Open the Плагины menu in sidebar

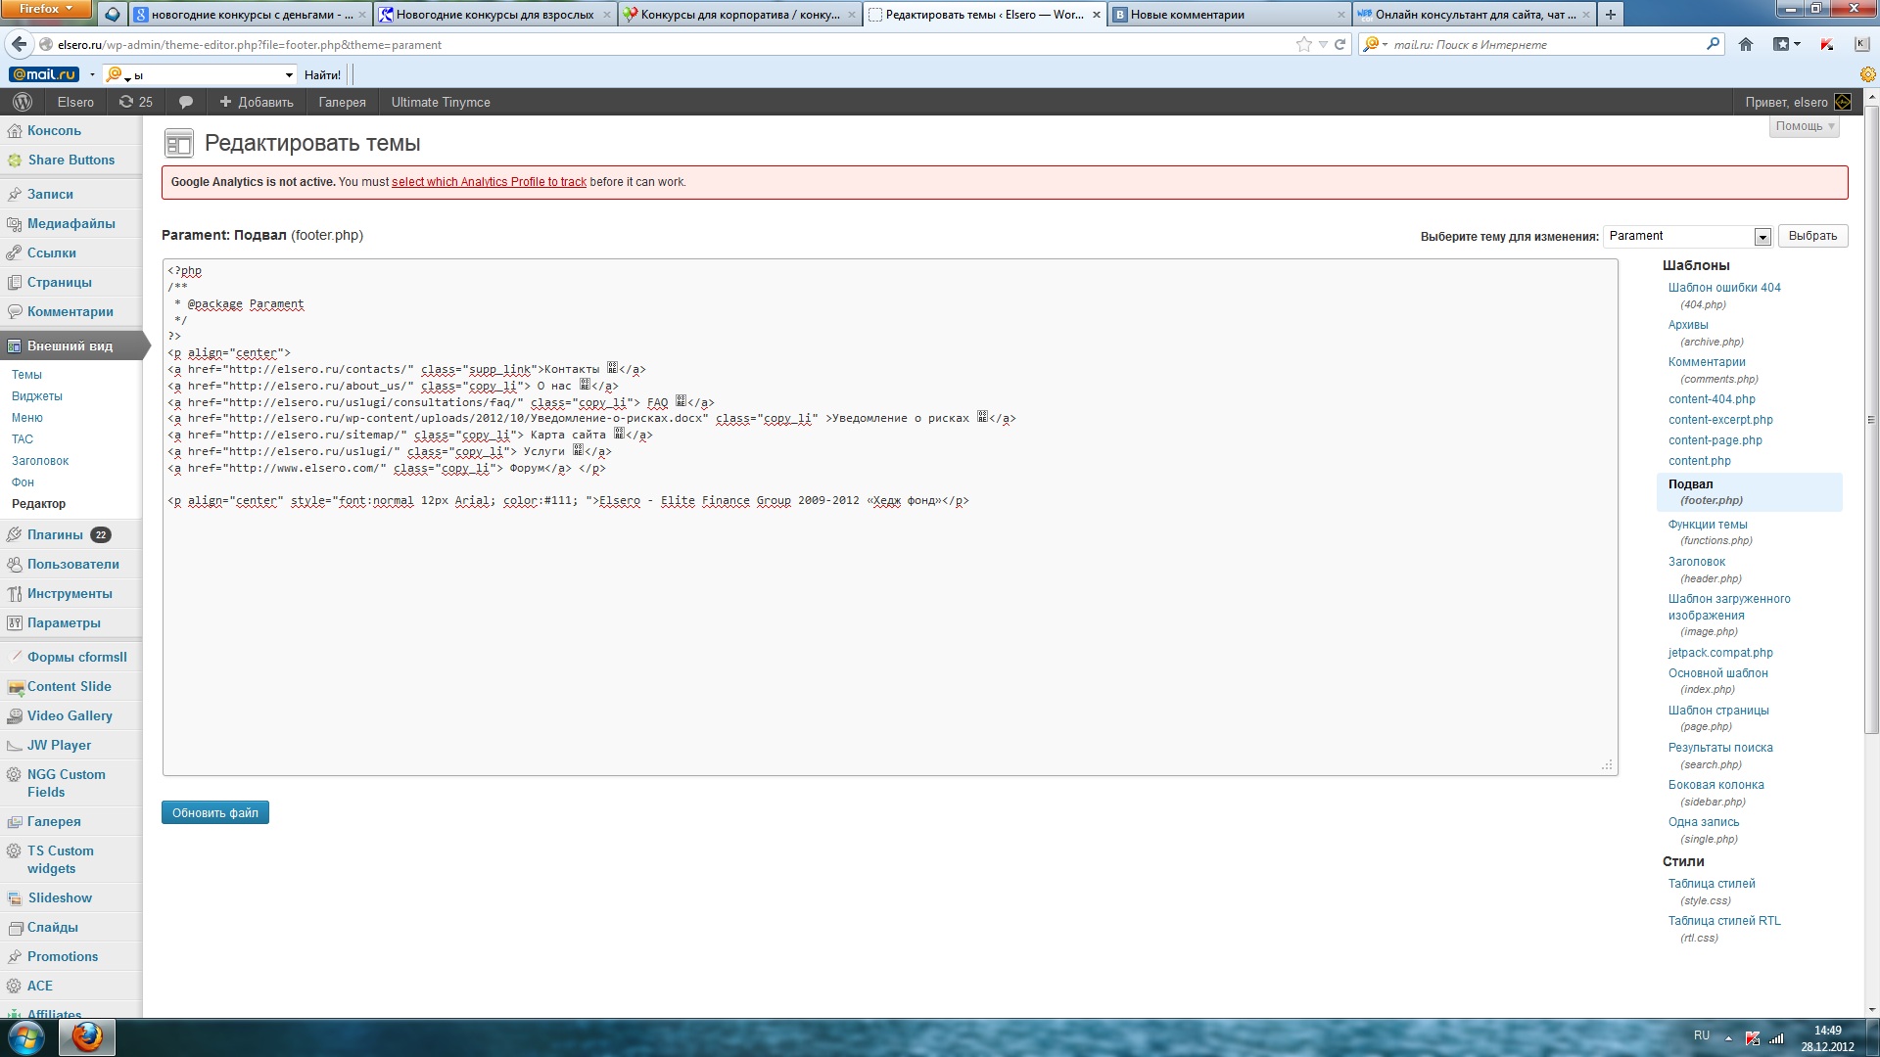coord(55,534)
